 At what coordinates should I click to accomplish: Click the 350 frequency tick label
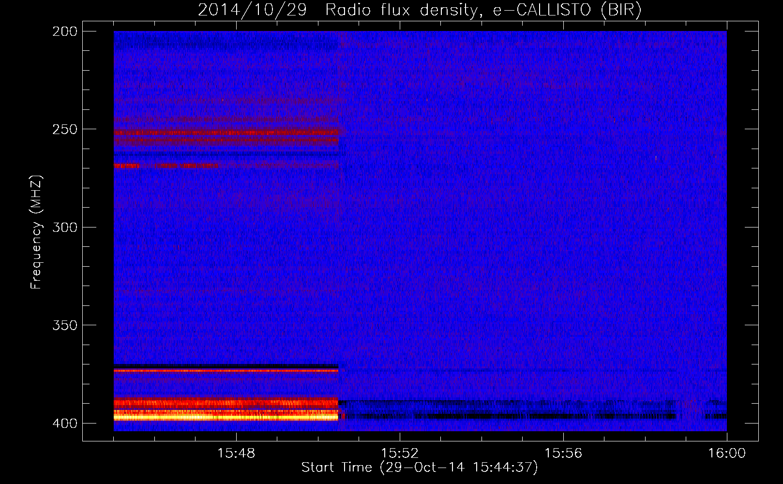point(65,325)
